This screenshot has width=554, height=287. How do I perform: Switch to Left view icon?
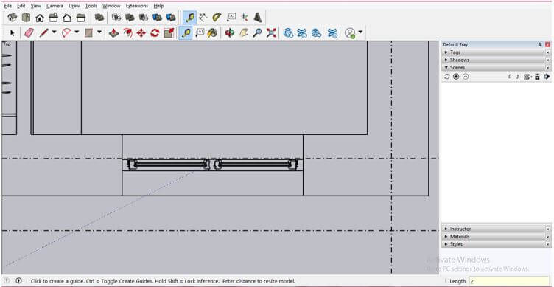point(81,18)
